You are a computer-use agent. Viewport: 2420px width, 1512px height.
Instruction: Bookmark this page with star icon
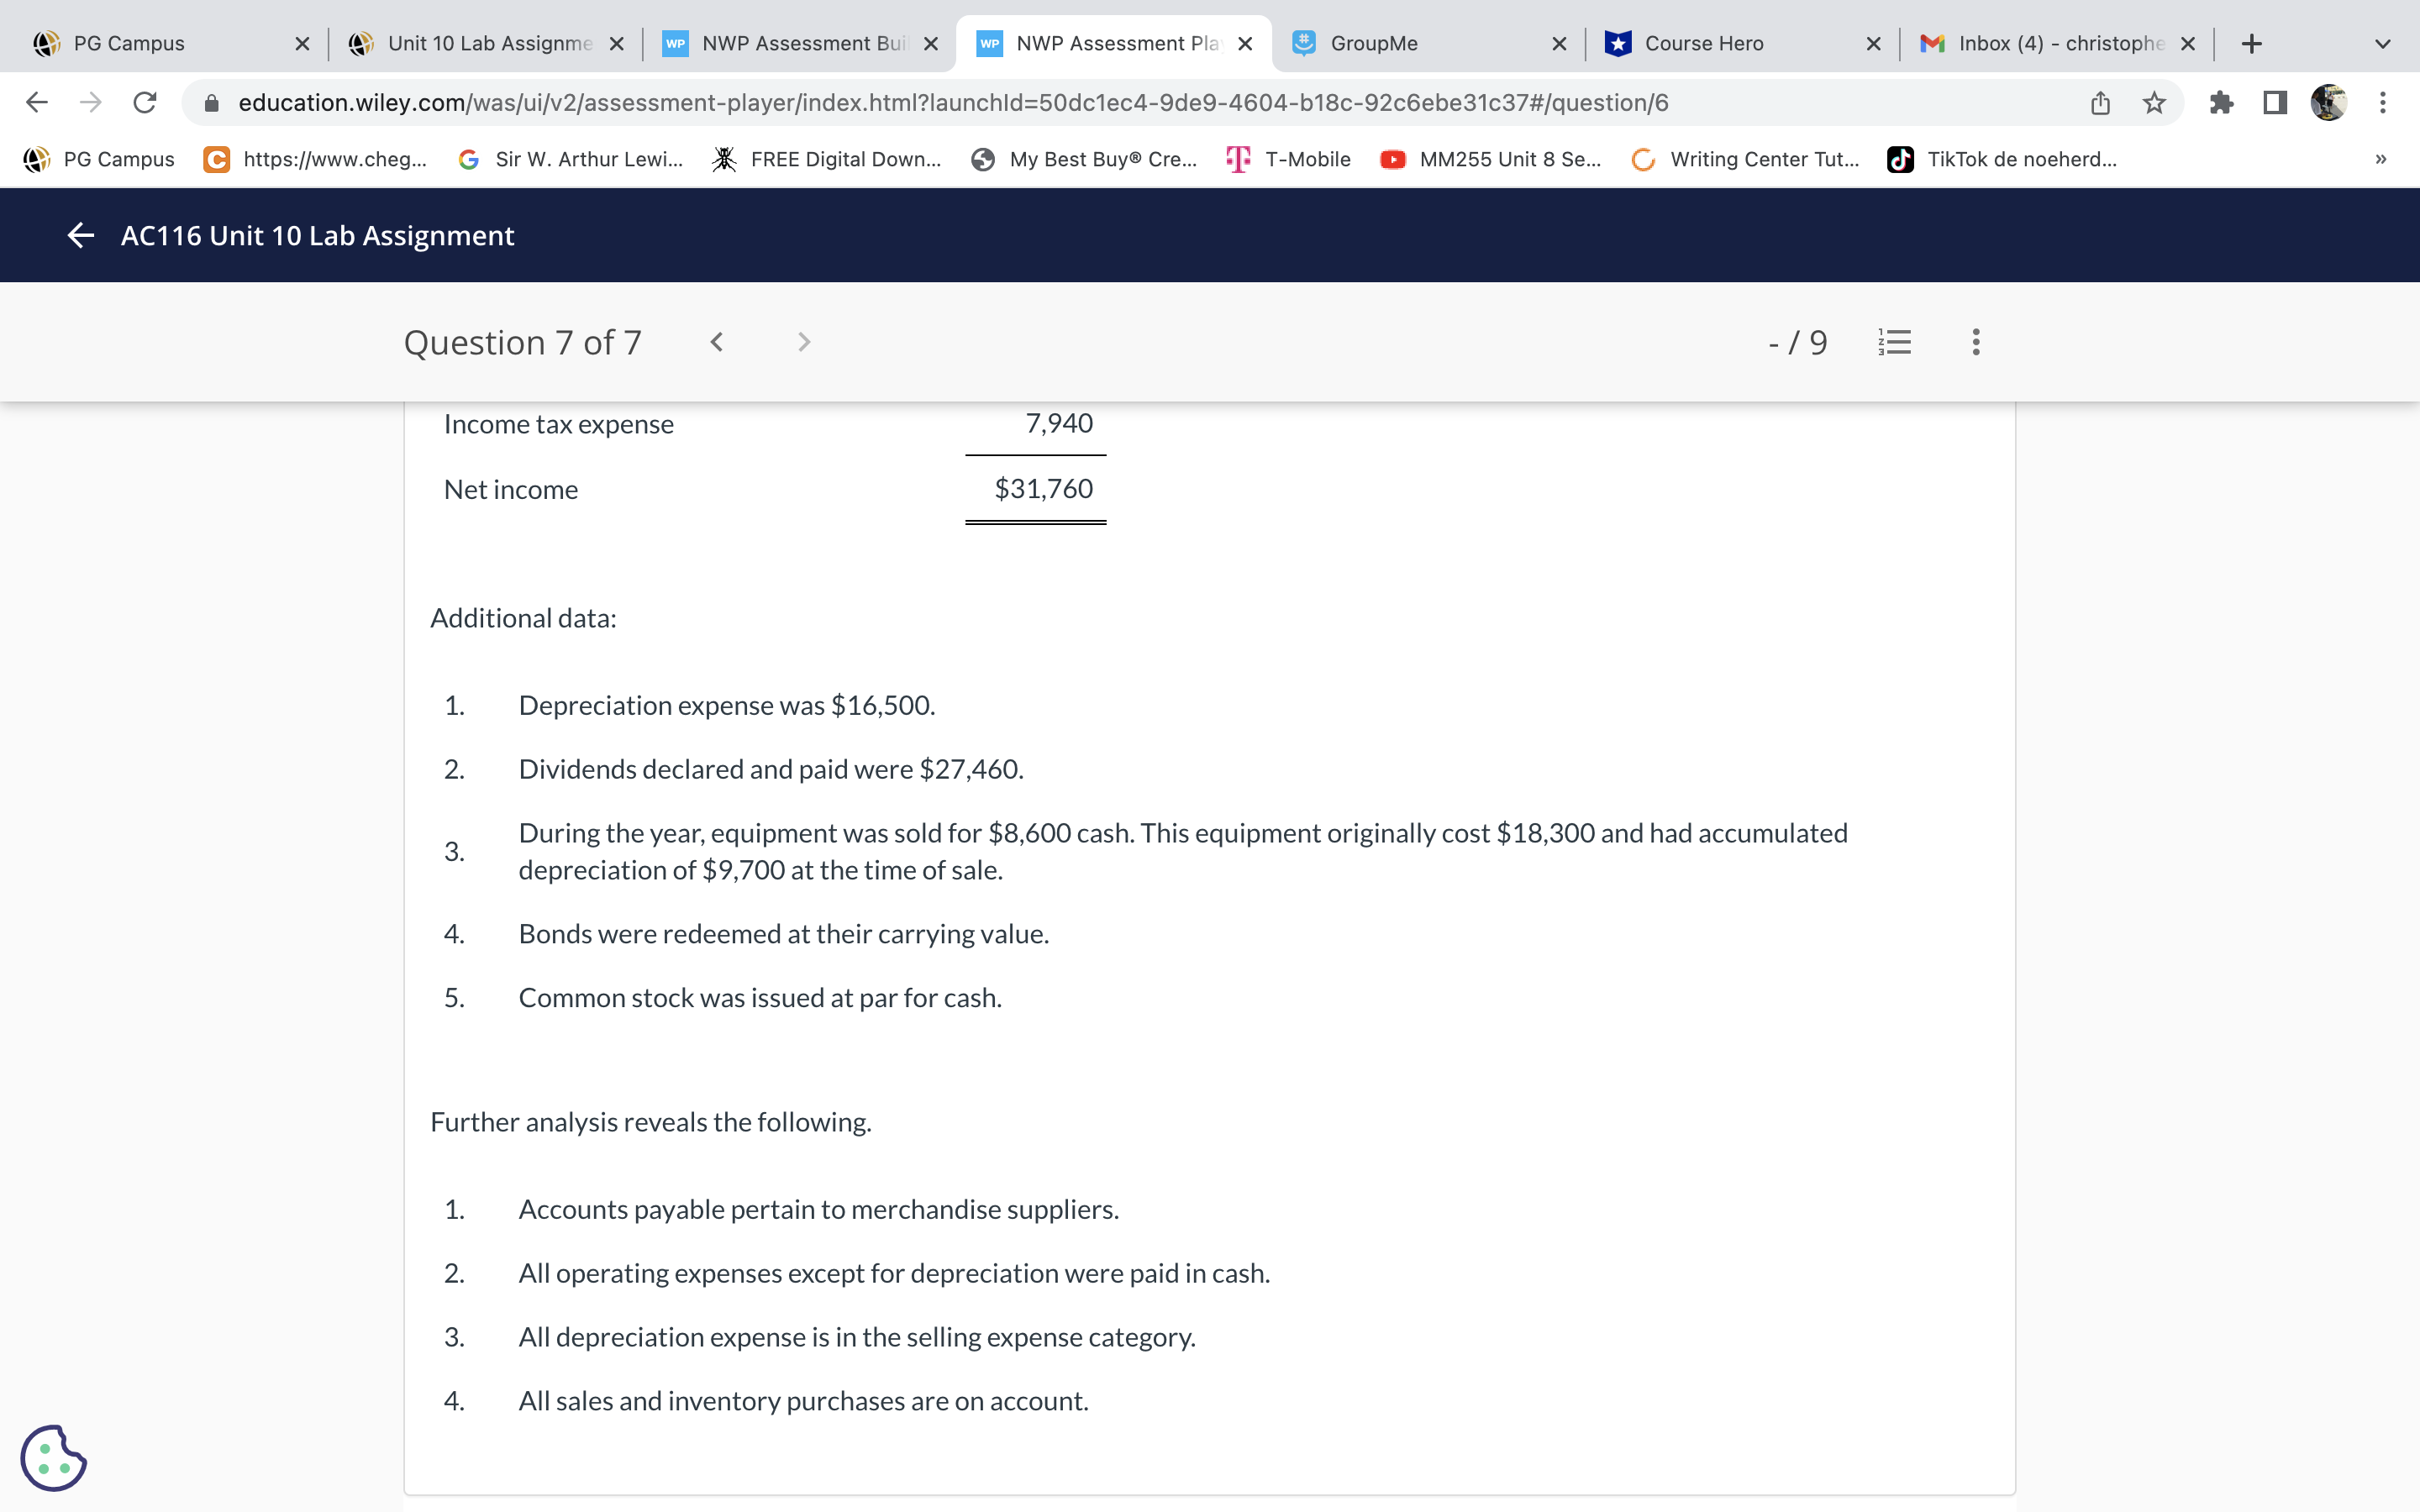(2154, 102)
